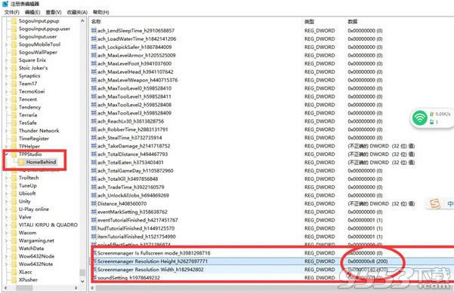The image size is (454, 293).
Task: Select itemTutorialFinished_h1521754990 row
Action: (137, 237)
